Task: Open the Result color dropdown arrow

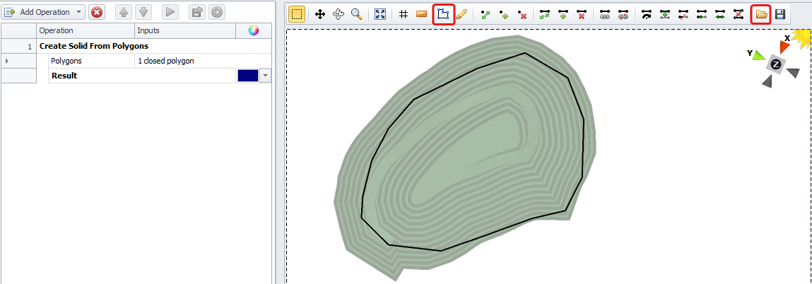Action: (265, 76)
